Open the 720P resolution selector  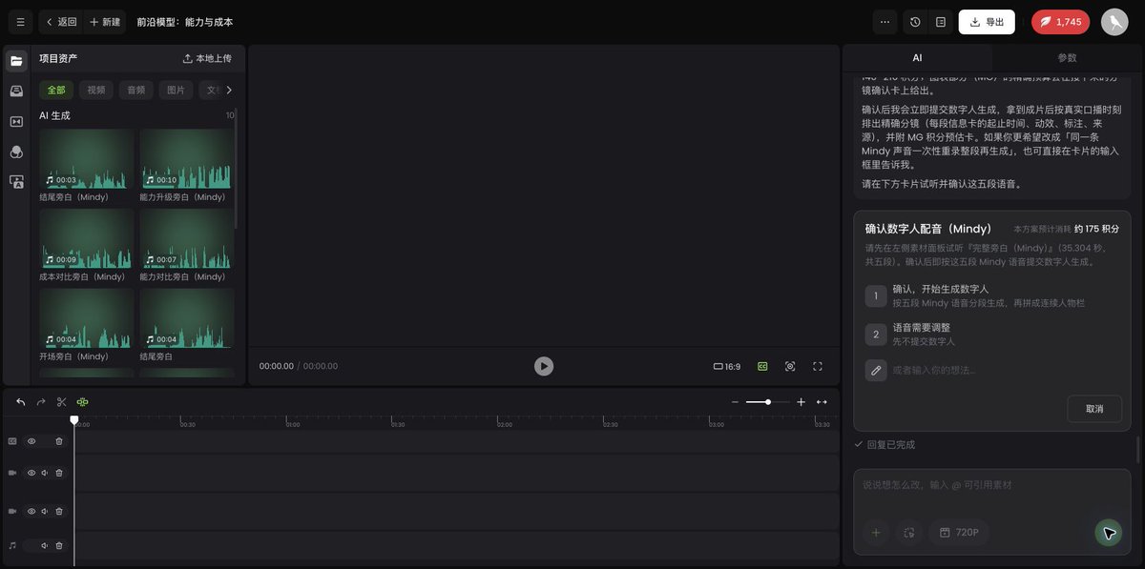(x=959, y=532)
